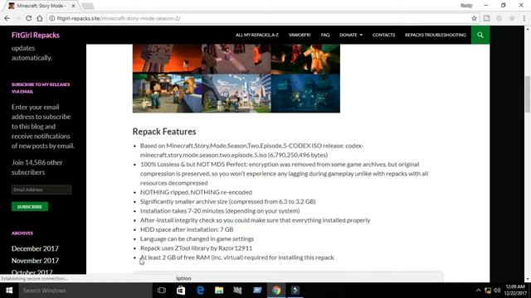The width and height of the screenshot is (531, 298).
Task: Open the Windows Store taskbar icon
Action: tap(181, 291)
